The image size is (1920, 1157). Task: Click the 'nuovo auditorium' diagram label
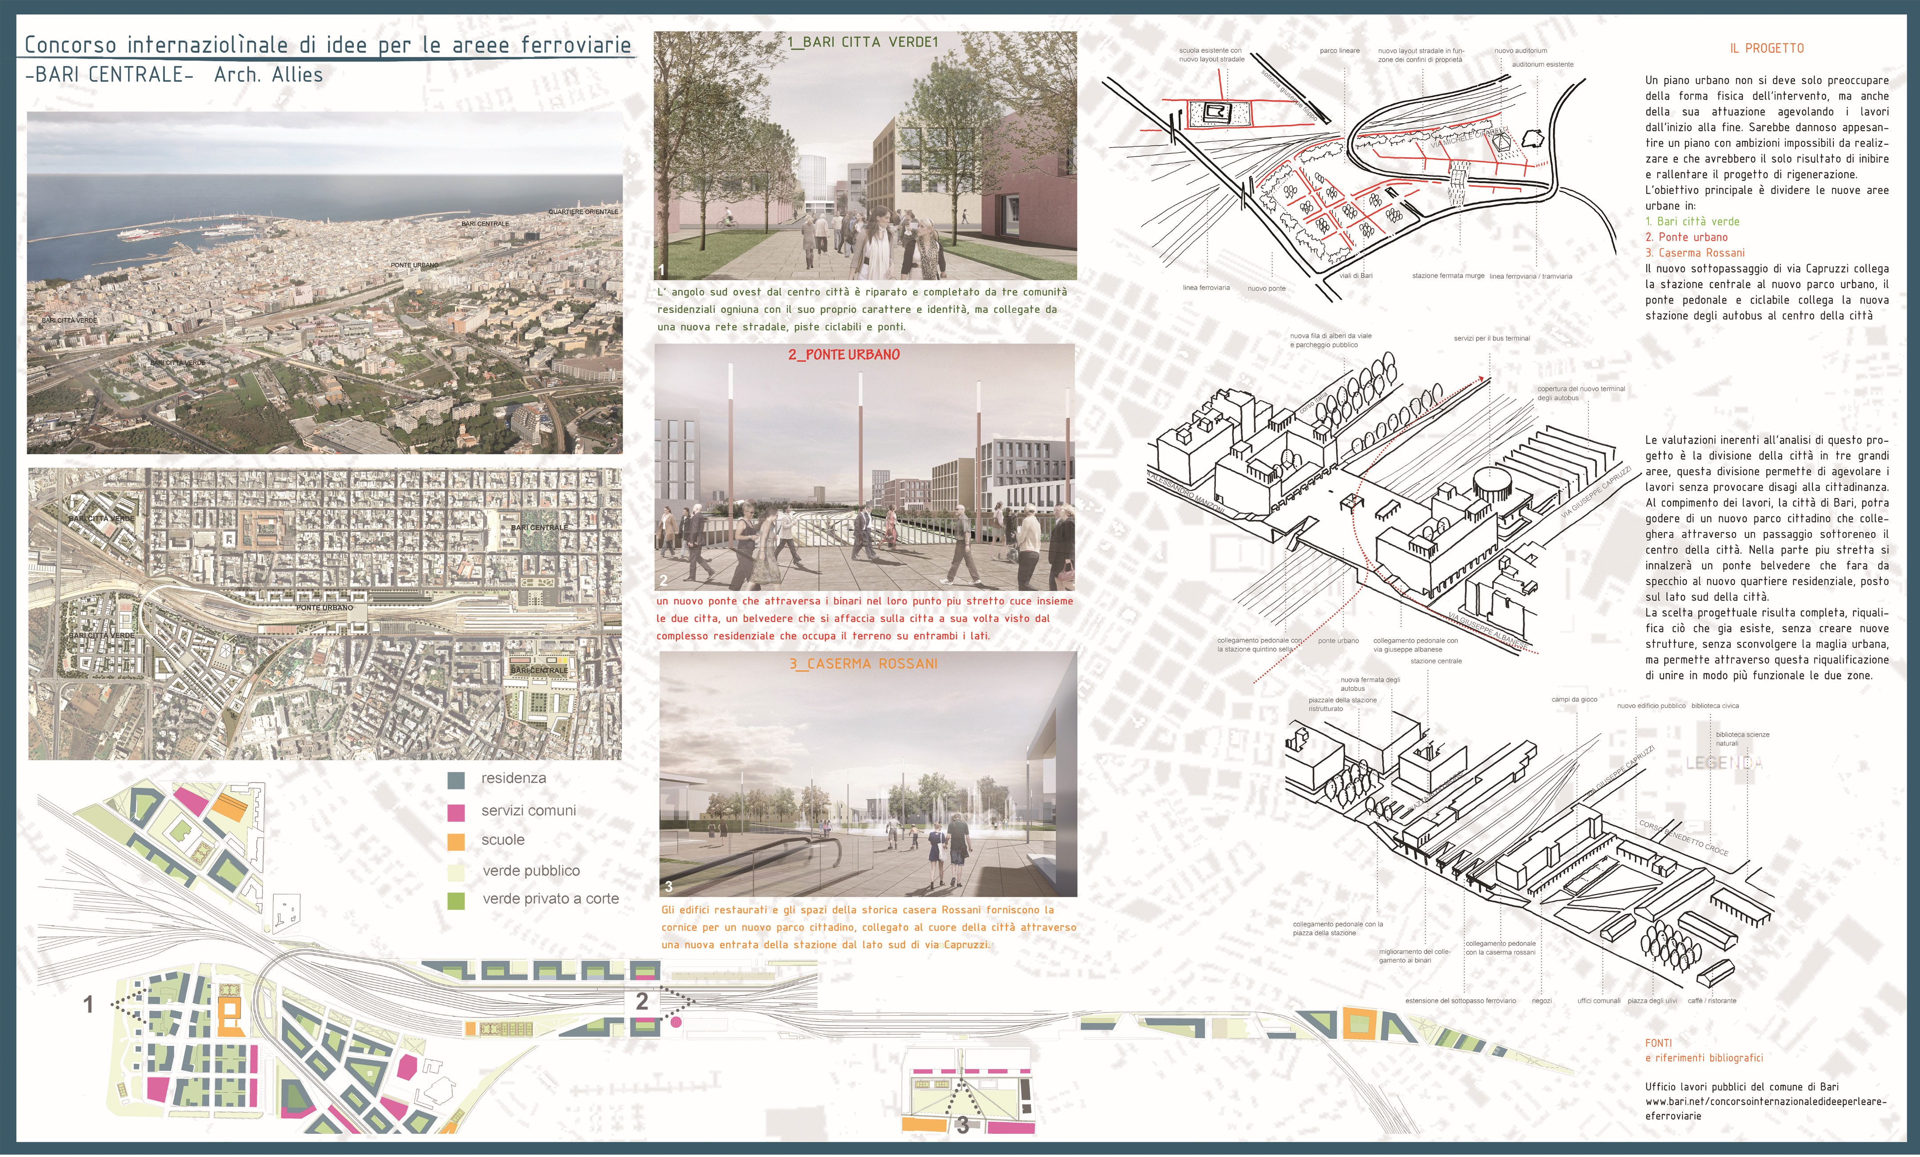(x=1520, y=51)
